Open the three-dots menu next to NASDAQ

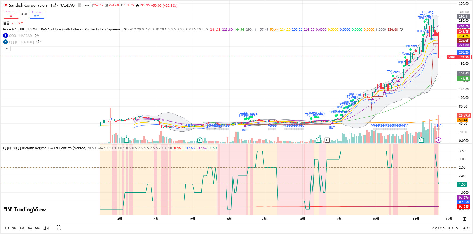point(87,5)
